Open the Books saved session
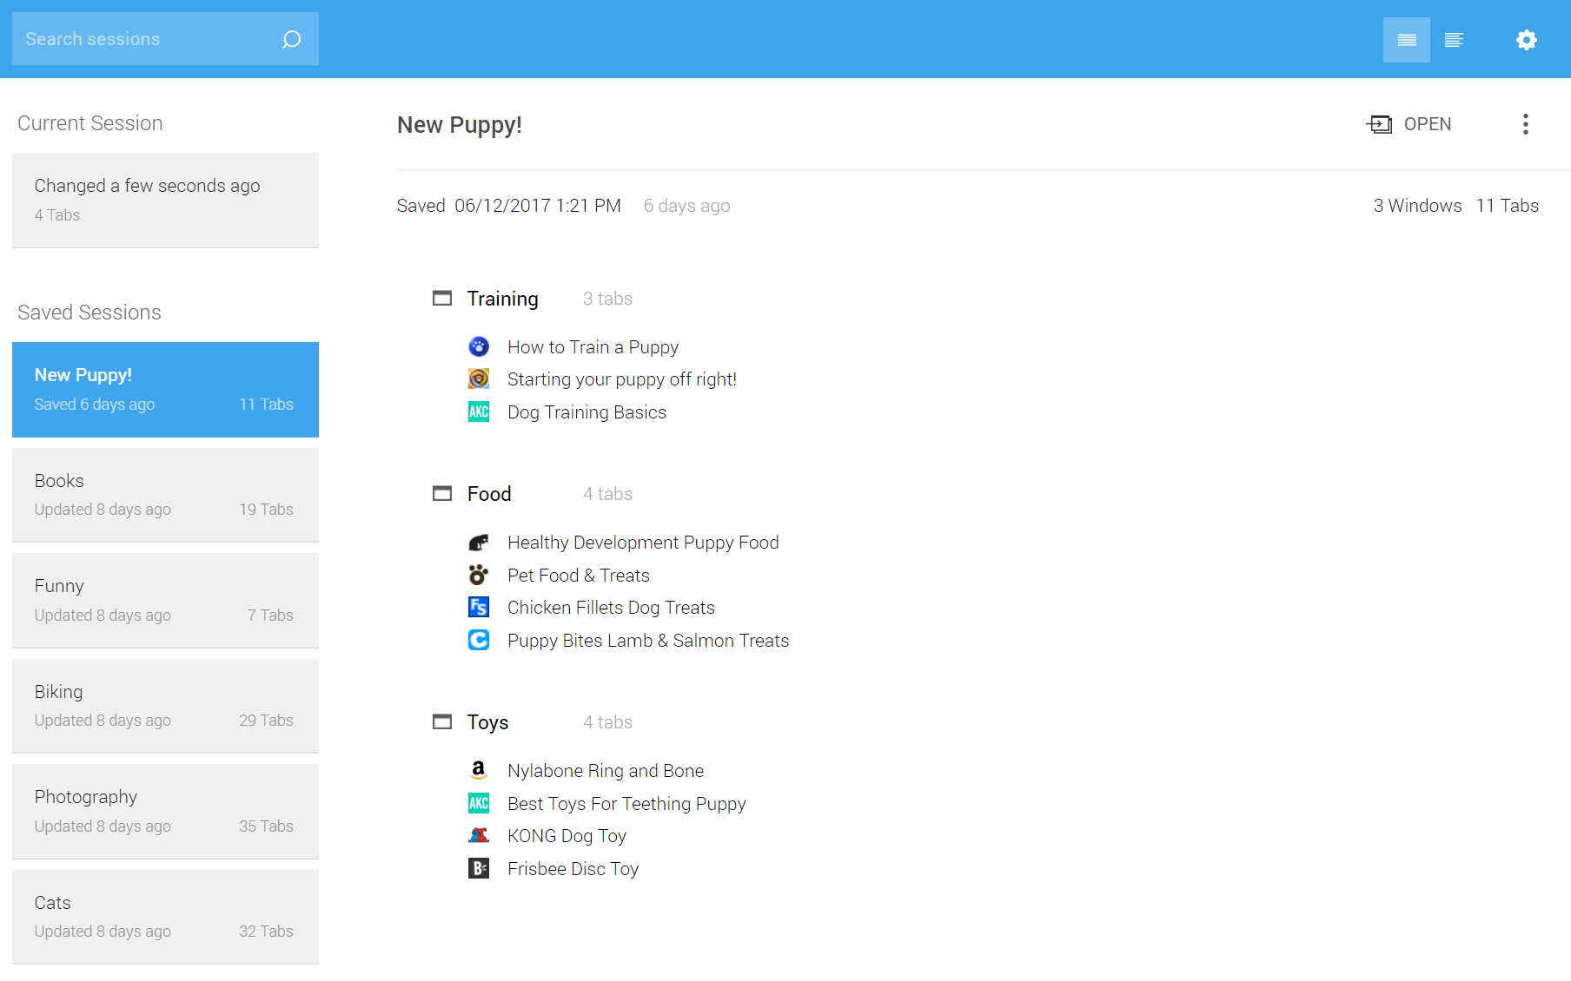The height and width of the screenshot is (981, 1571). tap(165, 495)
